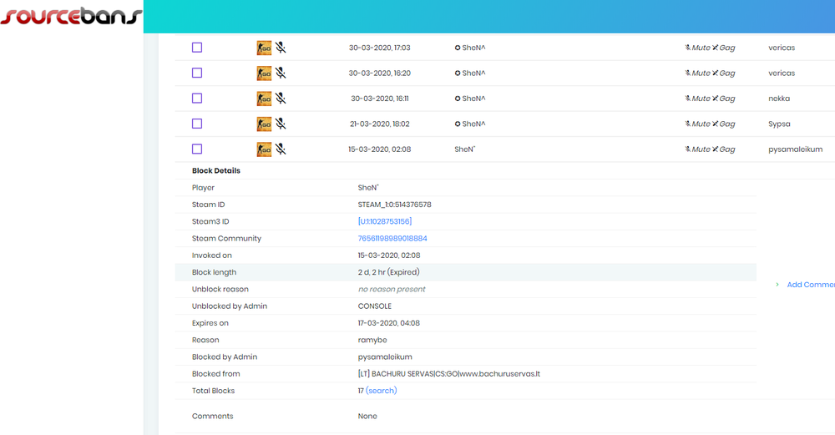Click CS:GO icon in the 15-03-2020 row
The width and height of the screenshot is (835, 435).
[x=264, y=149]
